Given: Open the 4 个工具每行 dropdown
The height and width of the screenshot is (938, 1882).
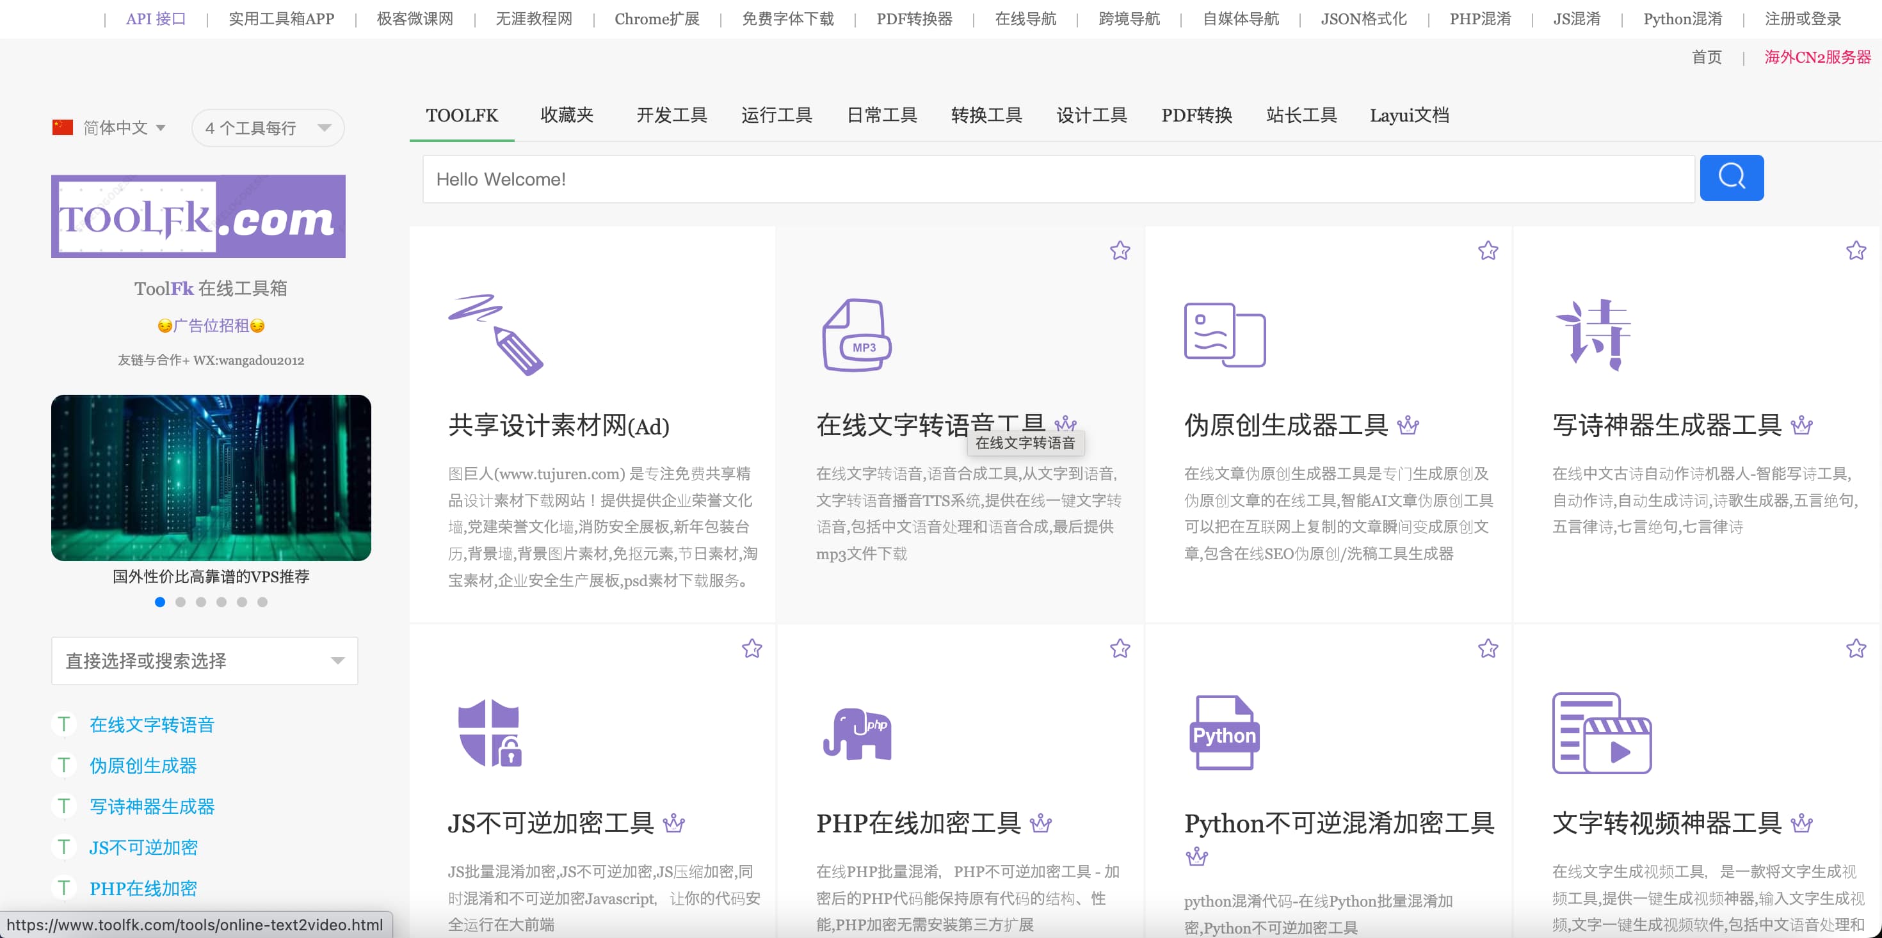Looking at the screenshot, I should [x=268, y=128].
